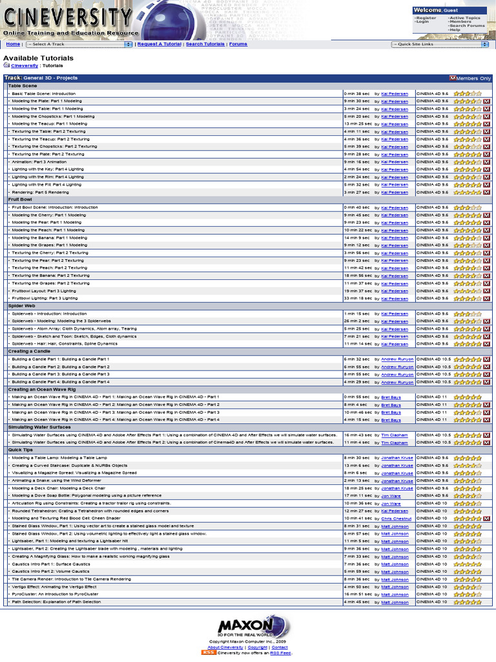
Task: Click the members-only M icon for Modeling the Plate
Action: [x=487, y=101]
